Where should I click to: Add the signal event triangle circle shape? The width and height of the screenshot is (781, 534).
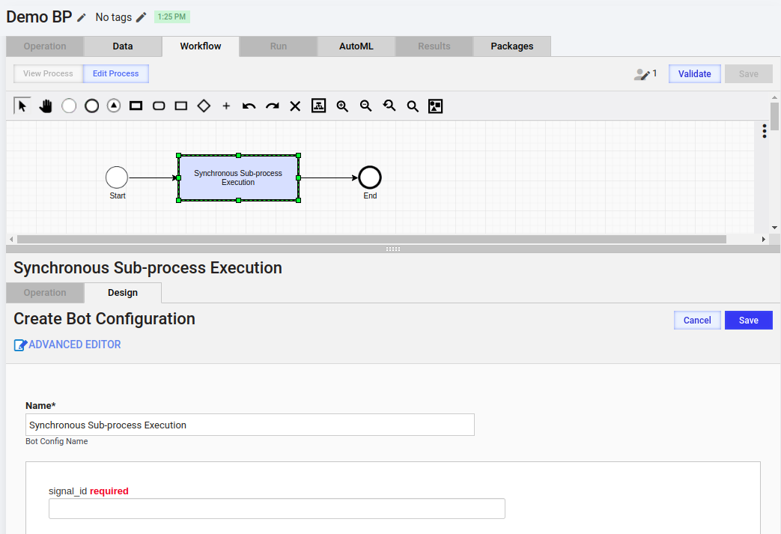coord(114,106)
